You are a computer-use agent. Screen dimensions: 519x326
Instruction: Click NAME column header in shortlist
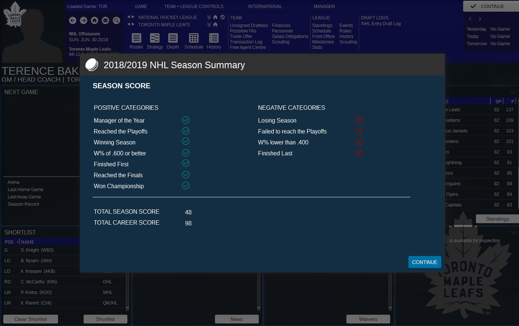point(28,242)
